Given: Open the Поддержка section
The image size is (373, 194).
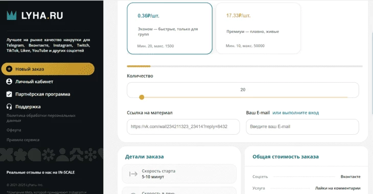Looking at the screenshot, I should pyautogui.click(x=28, y=107).
